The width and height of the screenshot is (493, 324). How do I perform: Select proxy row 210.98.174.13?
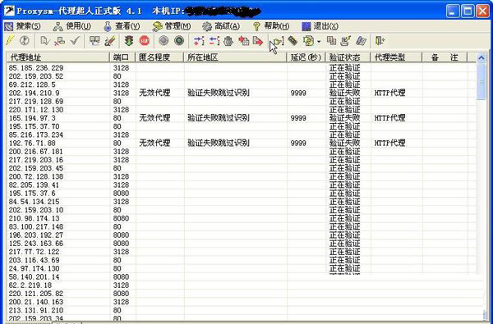[242, 218]
